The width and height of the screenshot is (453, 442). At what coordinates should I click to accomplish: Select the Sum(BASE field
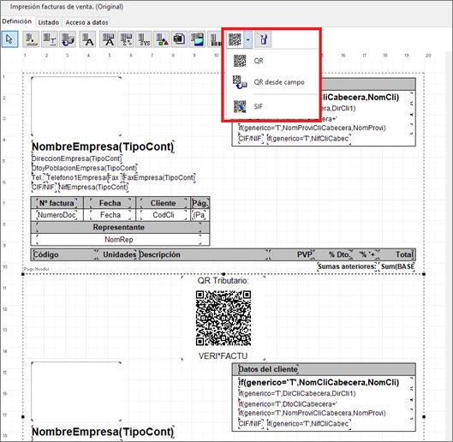[x=397, y=266]
